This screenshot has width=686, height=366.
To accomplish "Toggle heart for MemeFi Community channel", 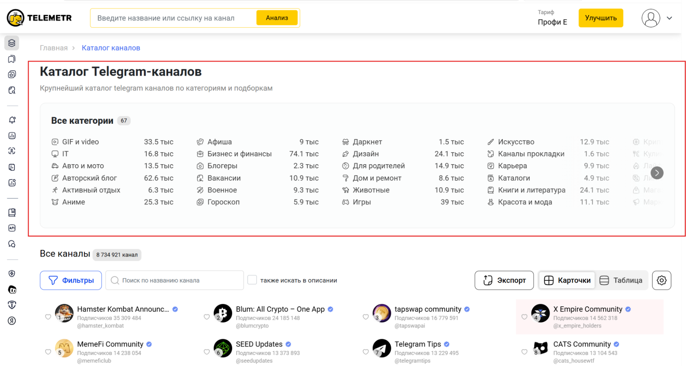I will tap(48, 352).
